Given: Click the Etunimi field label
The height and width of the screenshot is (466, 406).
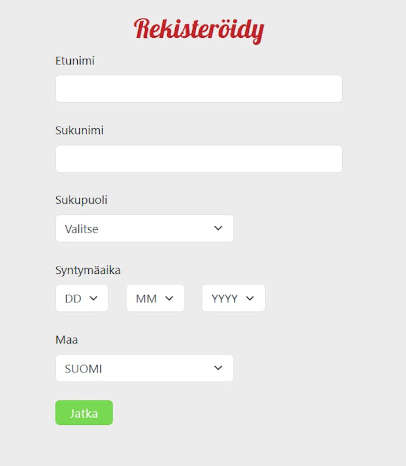Looking at the screenshot, I should tap(75, 60).
